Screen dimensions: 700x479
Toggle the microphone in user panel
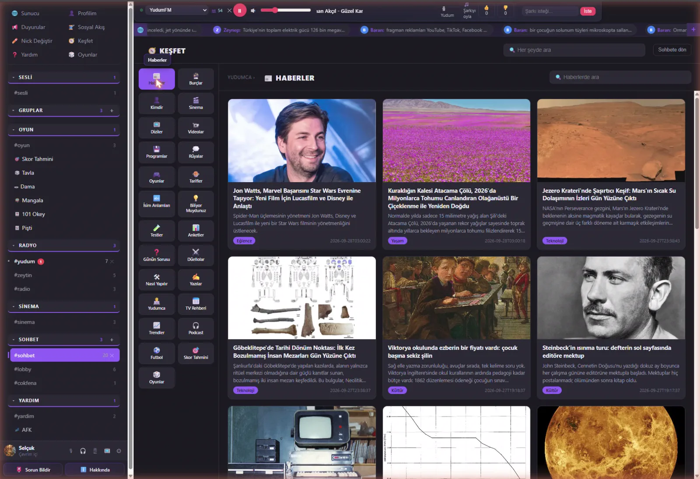(x=71, y=451)
